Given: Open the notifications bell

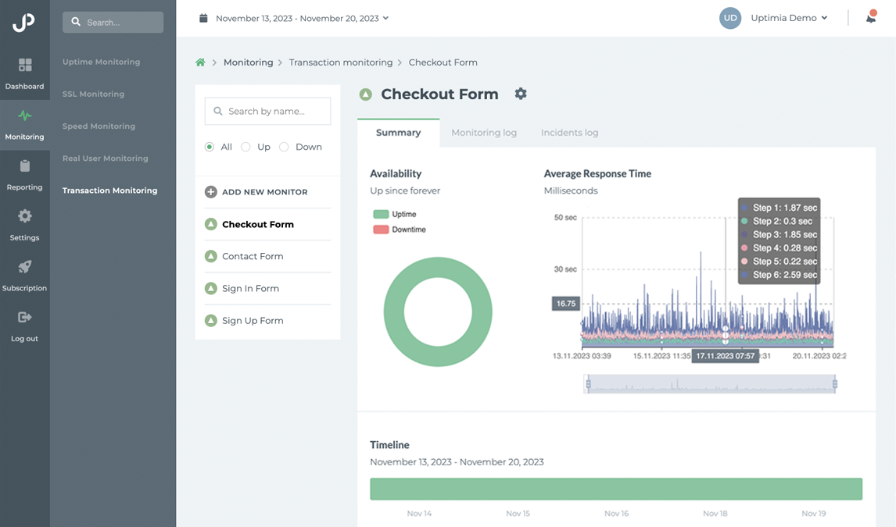Looking at the screenshot, I should (x=870, y=17).
